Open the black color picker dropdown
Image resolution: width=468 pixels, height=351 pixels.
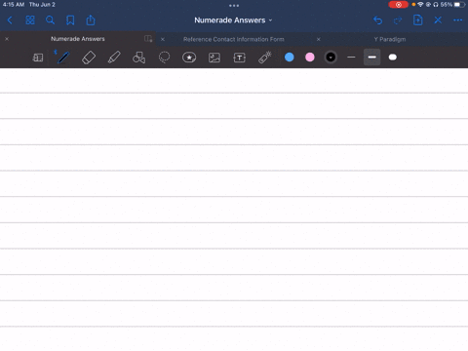click(331, 58)
